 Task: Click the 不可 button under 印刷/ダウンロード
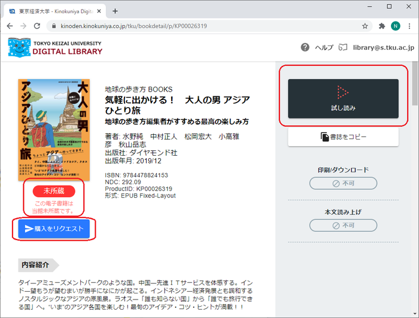(x=343, y=183)
